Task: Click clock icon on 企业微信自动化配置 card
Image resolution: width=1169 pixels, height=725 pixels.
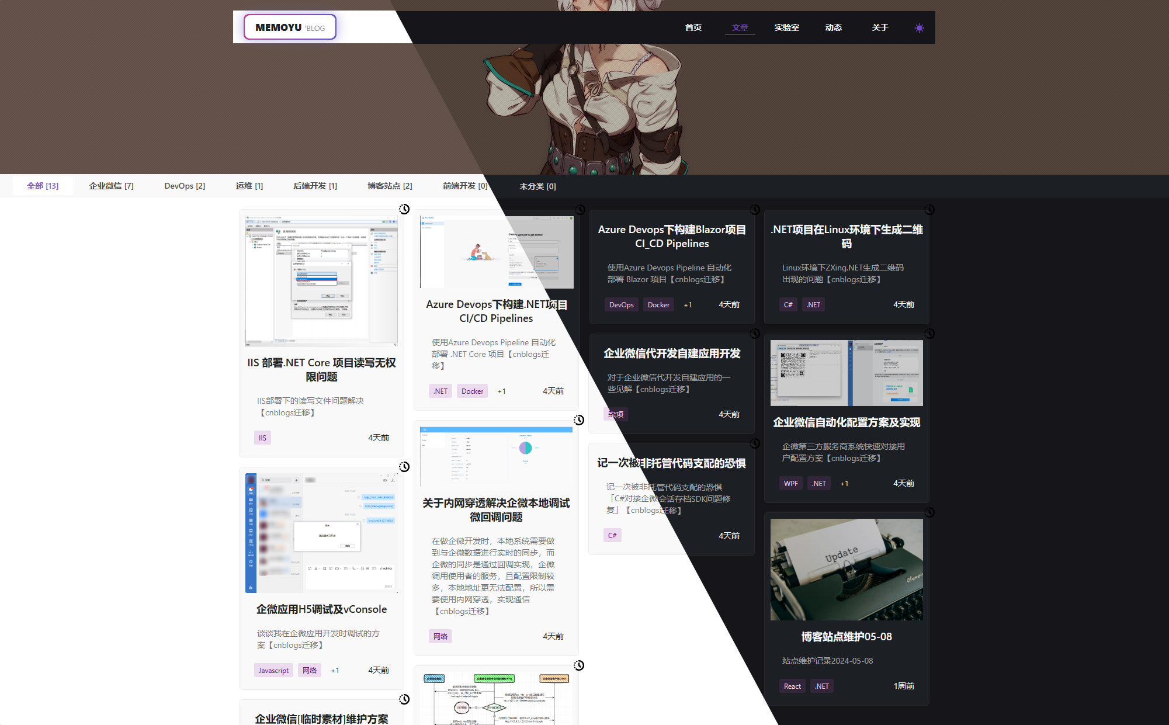Action: click(x=929, y=334)
